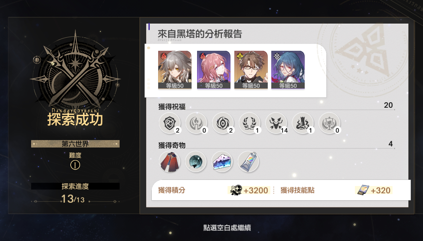
Task: Open the dark round disc curio
Action: (196, 161)
